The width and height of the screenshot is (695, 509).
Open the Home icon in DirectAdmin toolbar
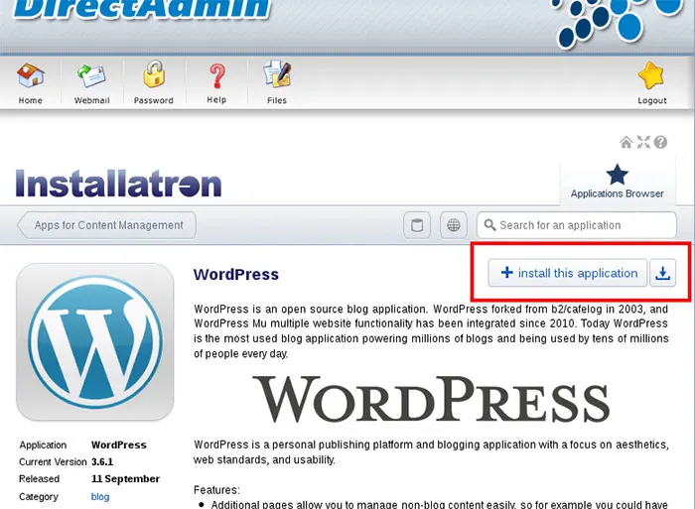click(x=30, y=82)
